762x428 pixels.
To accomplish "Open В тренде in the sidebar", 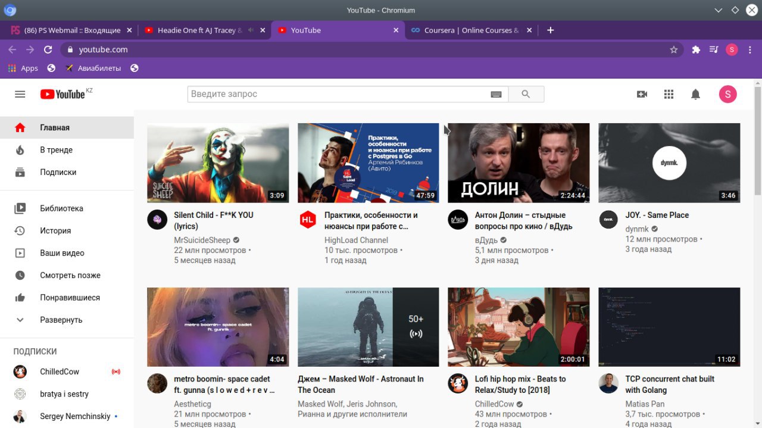I will (67, 150).
